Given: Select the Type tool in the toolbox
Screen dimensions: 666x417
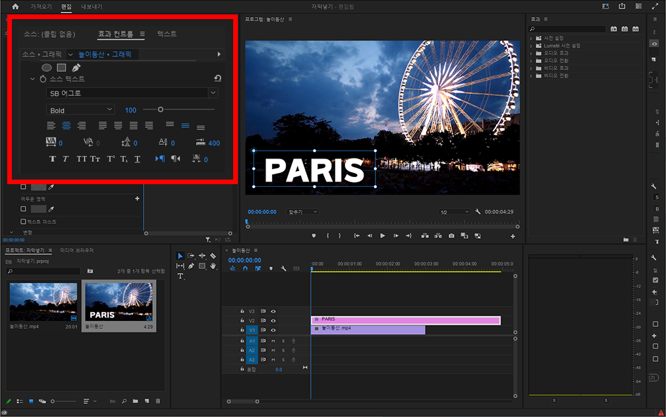Looking at the screenshot, I should click(x=180, y=276).
